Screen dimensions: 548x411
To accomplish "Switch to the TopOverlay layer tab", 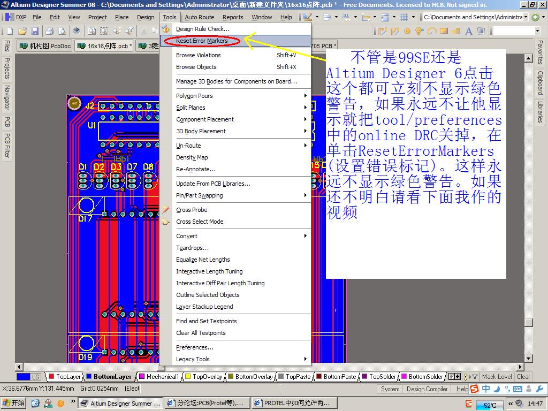I will (207, 377).
